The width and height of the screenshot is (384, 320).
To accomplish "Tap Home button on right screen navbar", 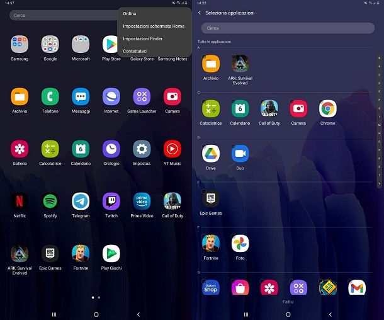I will (x=288, y=314).
